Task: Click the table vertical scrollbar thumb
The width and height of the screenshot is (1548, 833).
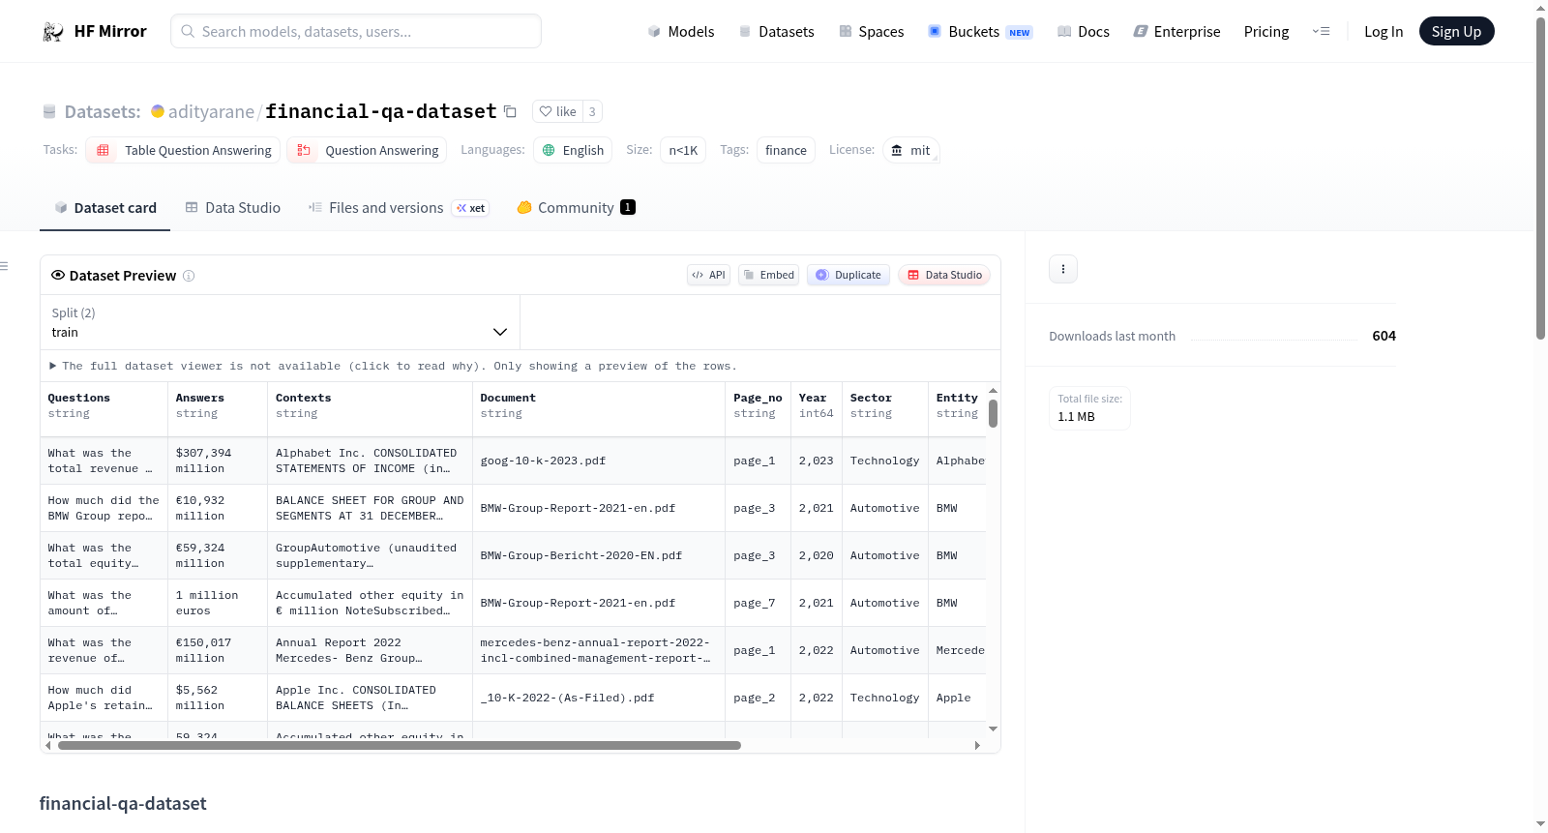Action: pos(993,414)
